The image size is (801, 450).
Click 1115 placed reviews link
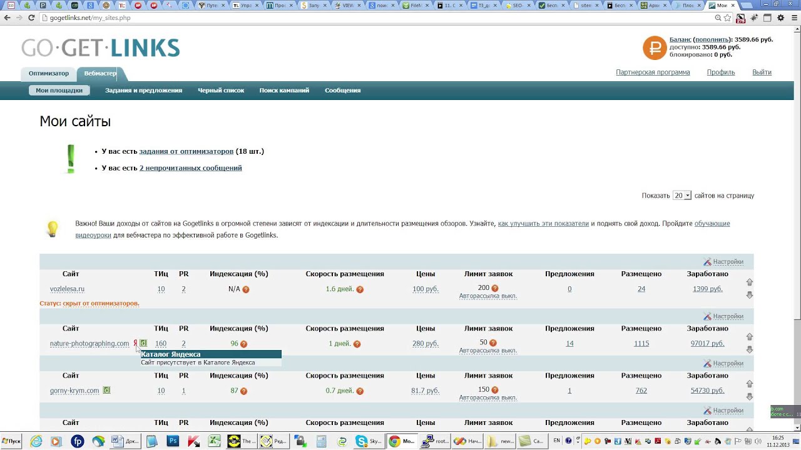(641, 344)
